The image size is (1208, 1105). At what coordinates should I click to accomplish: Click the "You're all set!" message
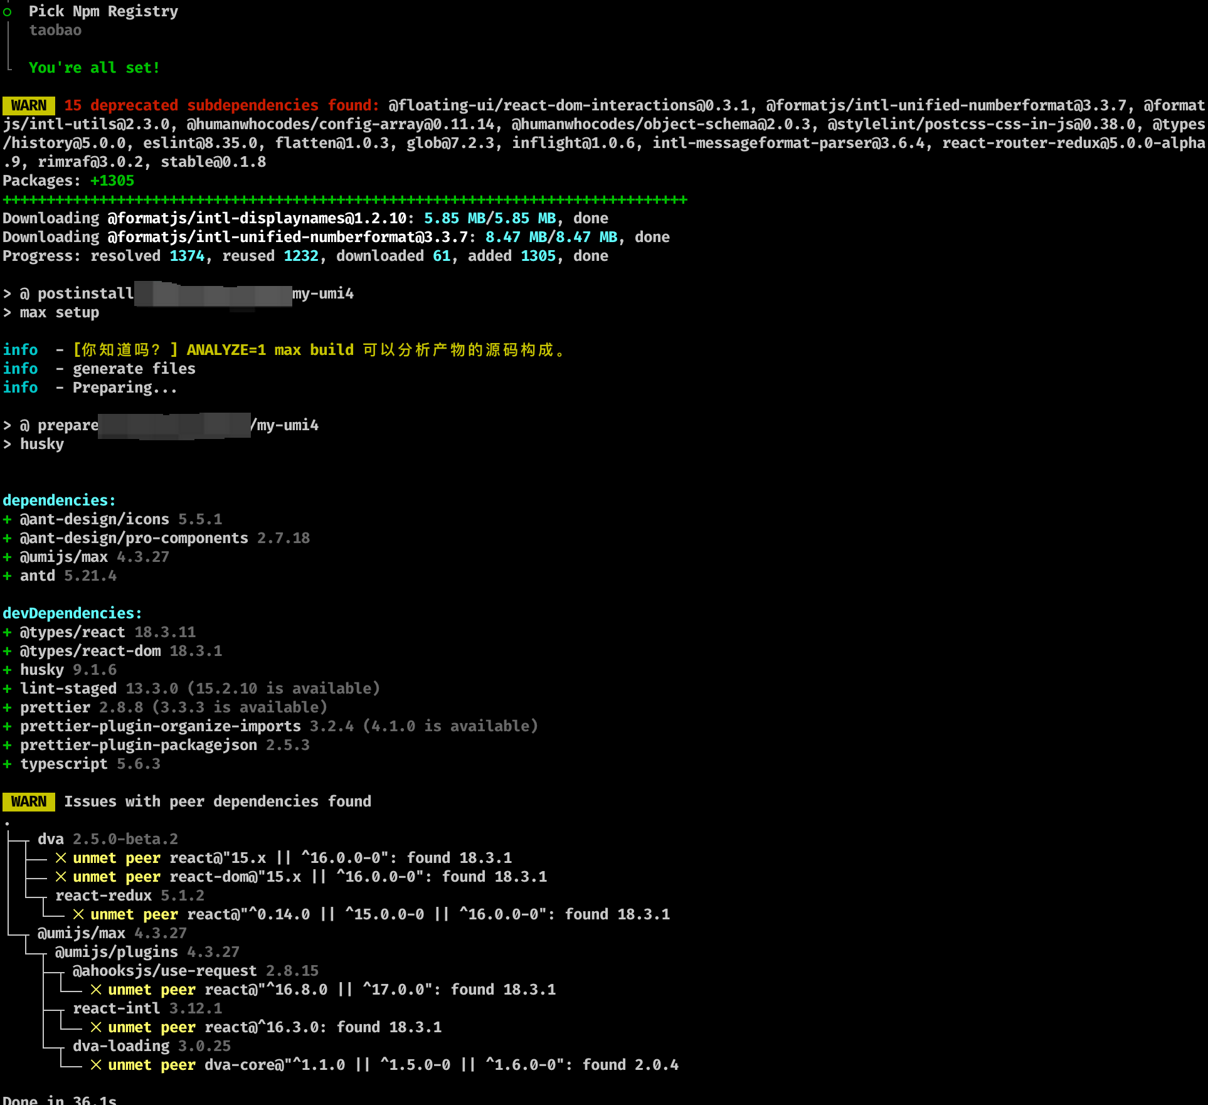tap(94, 68)
